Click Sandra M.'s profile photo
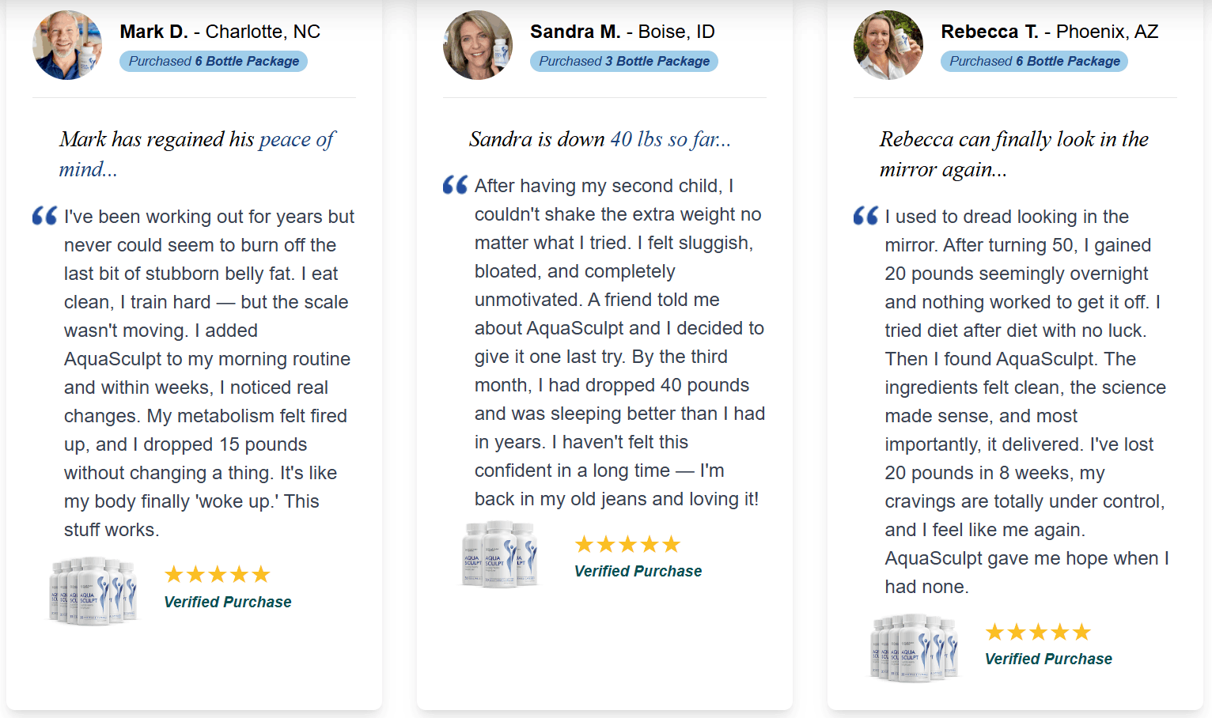This screenshot has height=718, width=1212. (x=478, y=45)
